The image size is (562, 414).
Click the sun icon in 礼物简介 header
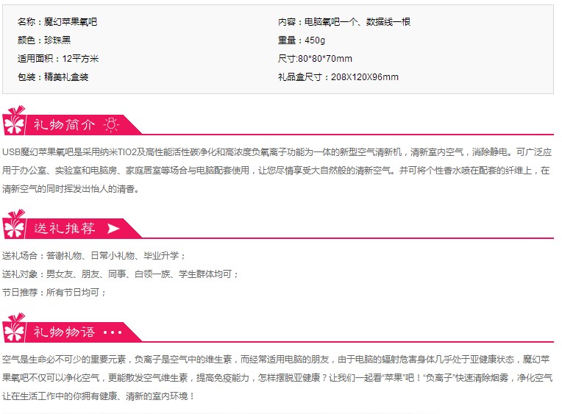(x=111, y=125)
